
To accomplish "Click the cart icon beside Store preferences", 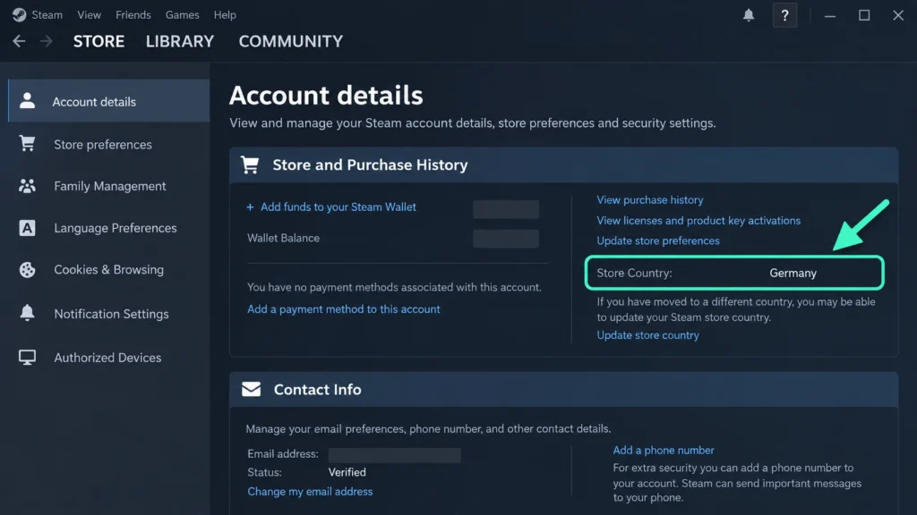I will click(27, 143).
